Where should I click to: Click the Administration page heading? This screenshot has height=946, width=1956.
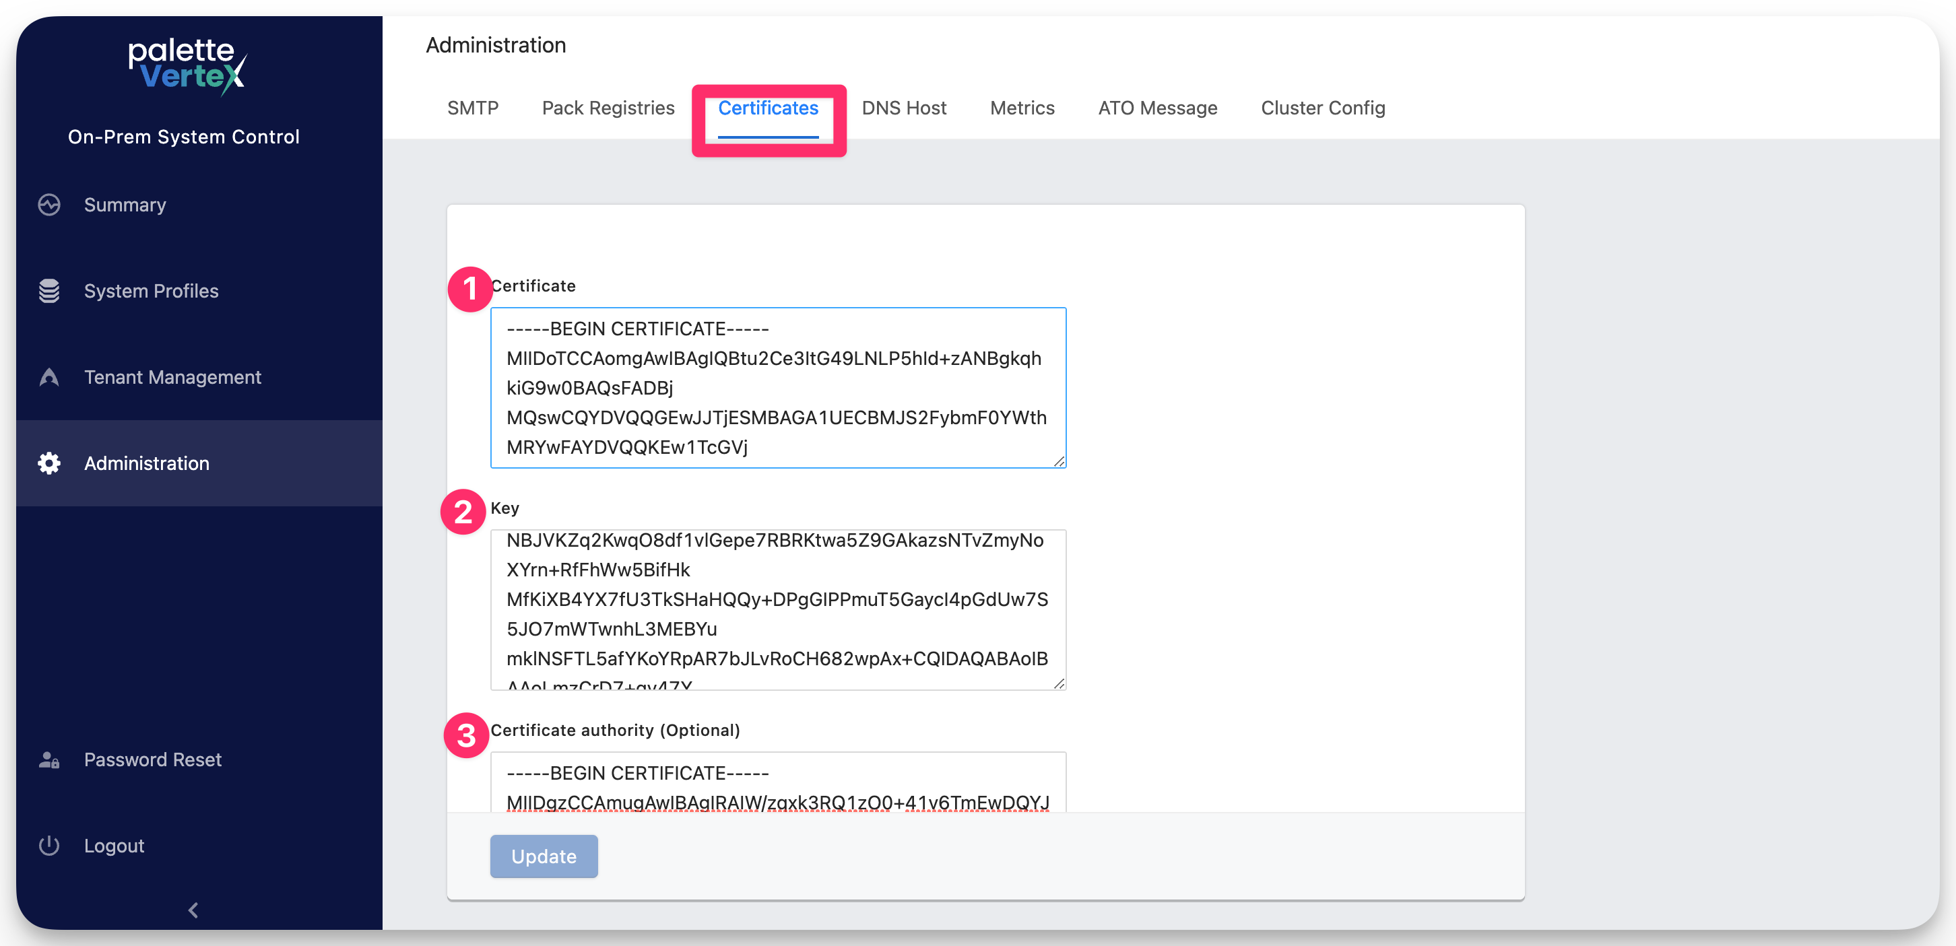(x=496, y=45)
